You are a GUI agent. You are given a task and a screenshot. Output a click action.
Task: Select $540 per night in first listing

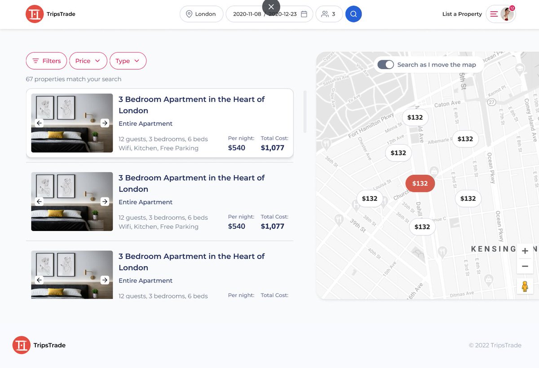(237, 148)
